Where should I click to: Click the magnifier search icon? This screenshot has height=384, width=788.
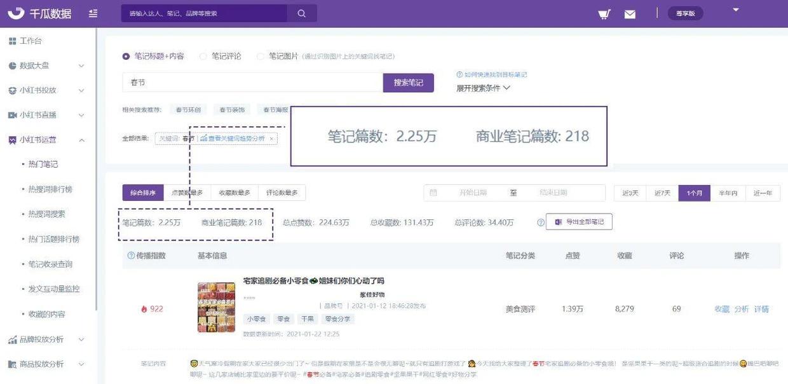301,13
